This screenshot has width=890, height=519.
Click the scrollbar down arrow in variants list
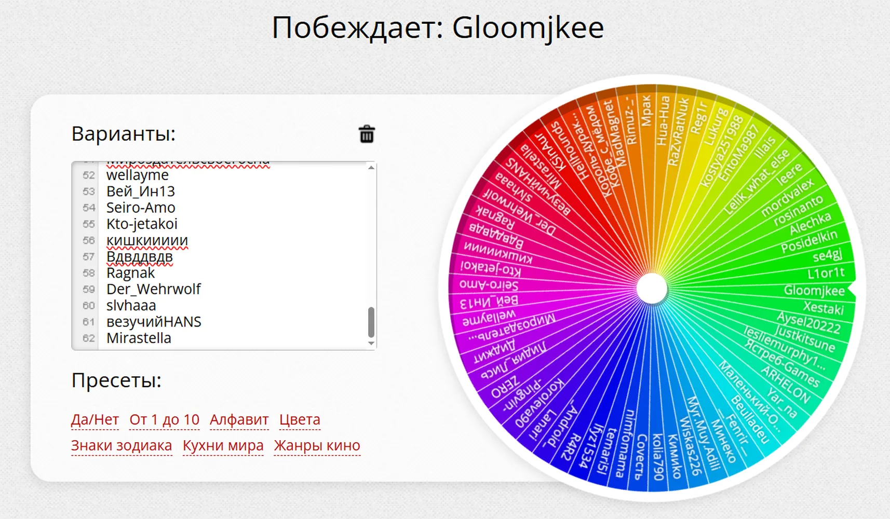[x=371, y=343]
